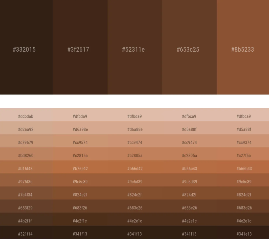Pick the #975f3e shade cell

pyautogui.click(x=26, y=182)
